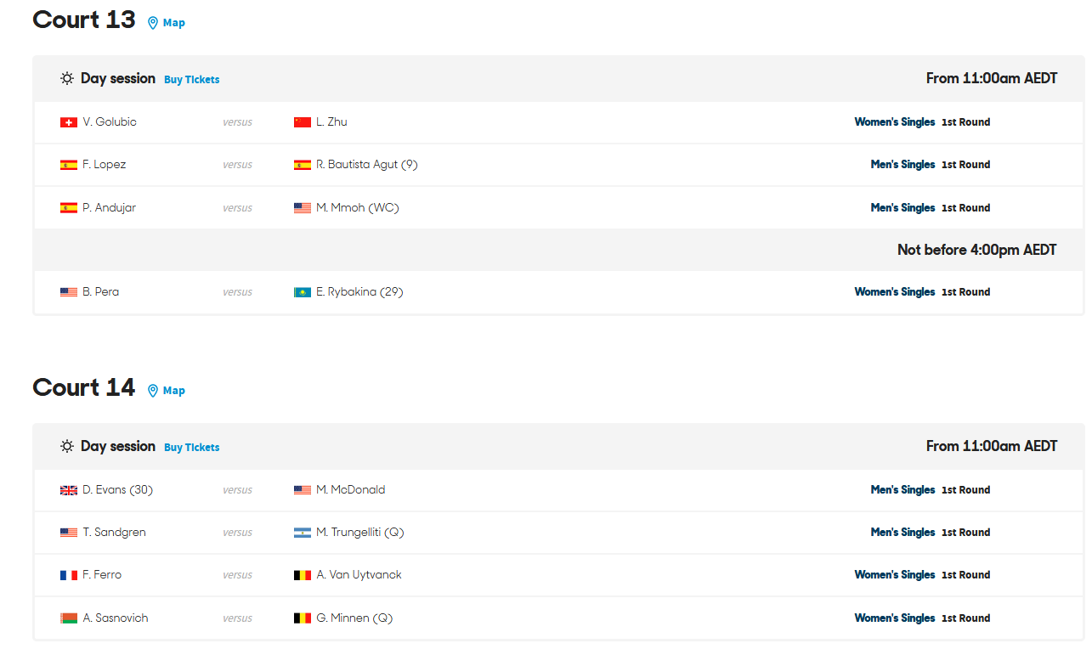Select player M. Mmoh (WC)
Viewport: 1092px width, 649px height.
(x=358, y=207)
